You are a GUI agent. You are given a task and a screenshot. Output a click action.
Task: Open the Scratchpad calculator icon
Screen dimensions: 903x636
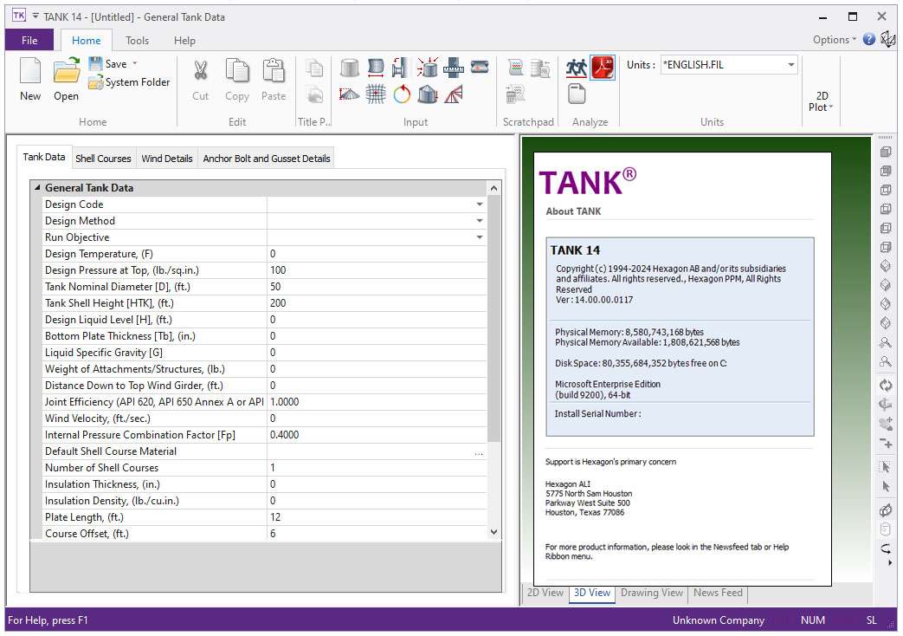[x=516, y=94]
